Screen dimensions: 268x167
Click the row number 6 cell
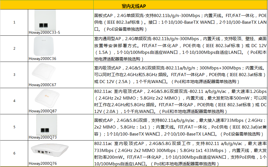coord(14,153)
